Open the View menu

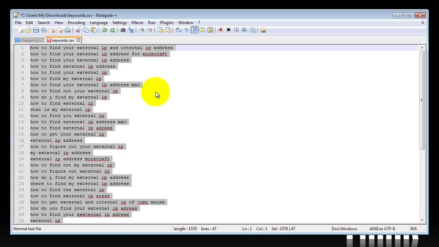pos(59,23)
